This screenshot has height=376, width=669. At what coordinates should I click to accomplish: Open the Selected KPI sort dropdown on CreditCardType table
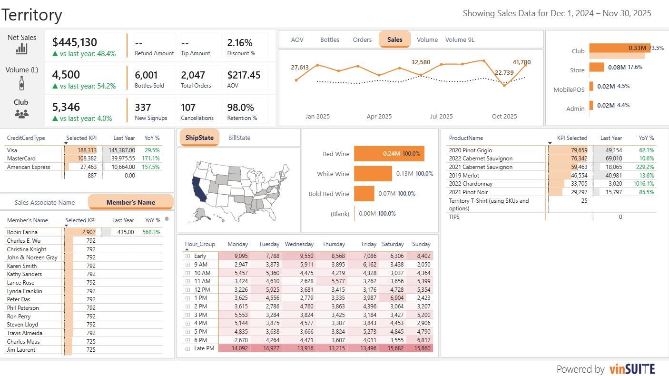pos(66,143)
